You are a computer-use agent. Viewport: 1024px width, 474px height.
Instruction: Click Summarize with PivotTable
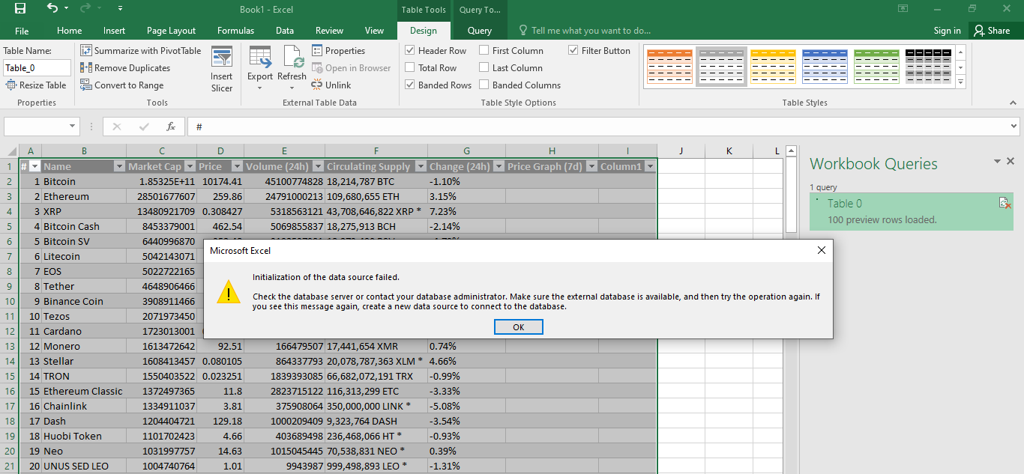pos(141,51)
